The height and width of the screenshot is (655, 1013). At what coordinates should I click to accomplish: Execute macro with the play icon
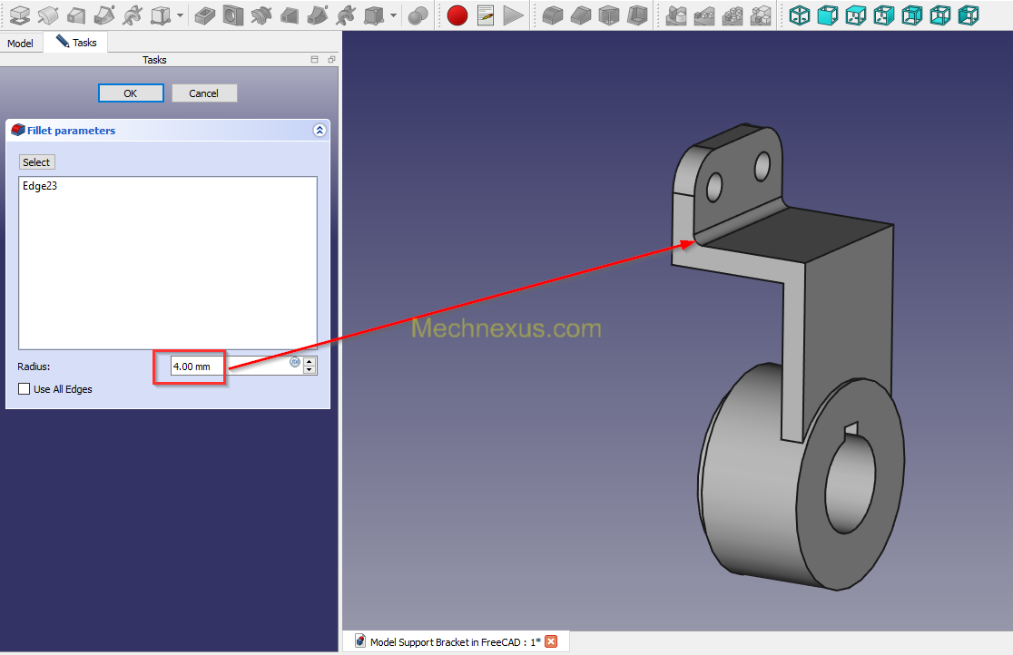514,15
